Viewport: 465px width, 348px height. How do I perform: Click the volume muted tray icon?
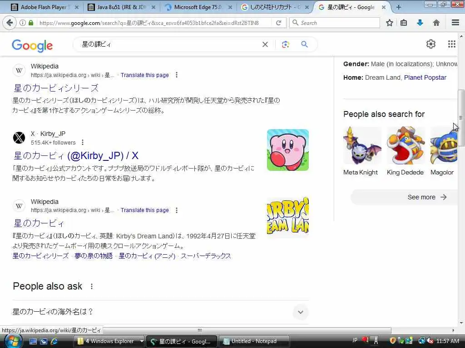coord(430,341)
